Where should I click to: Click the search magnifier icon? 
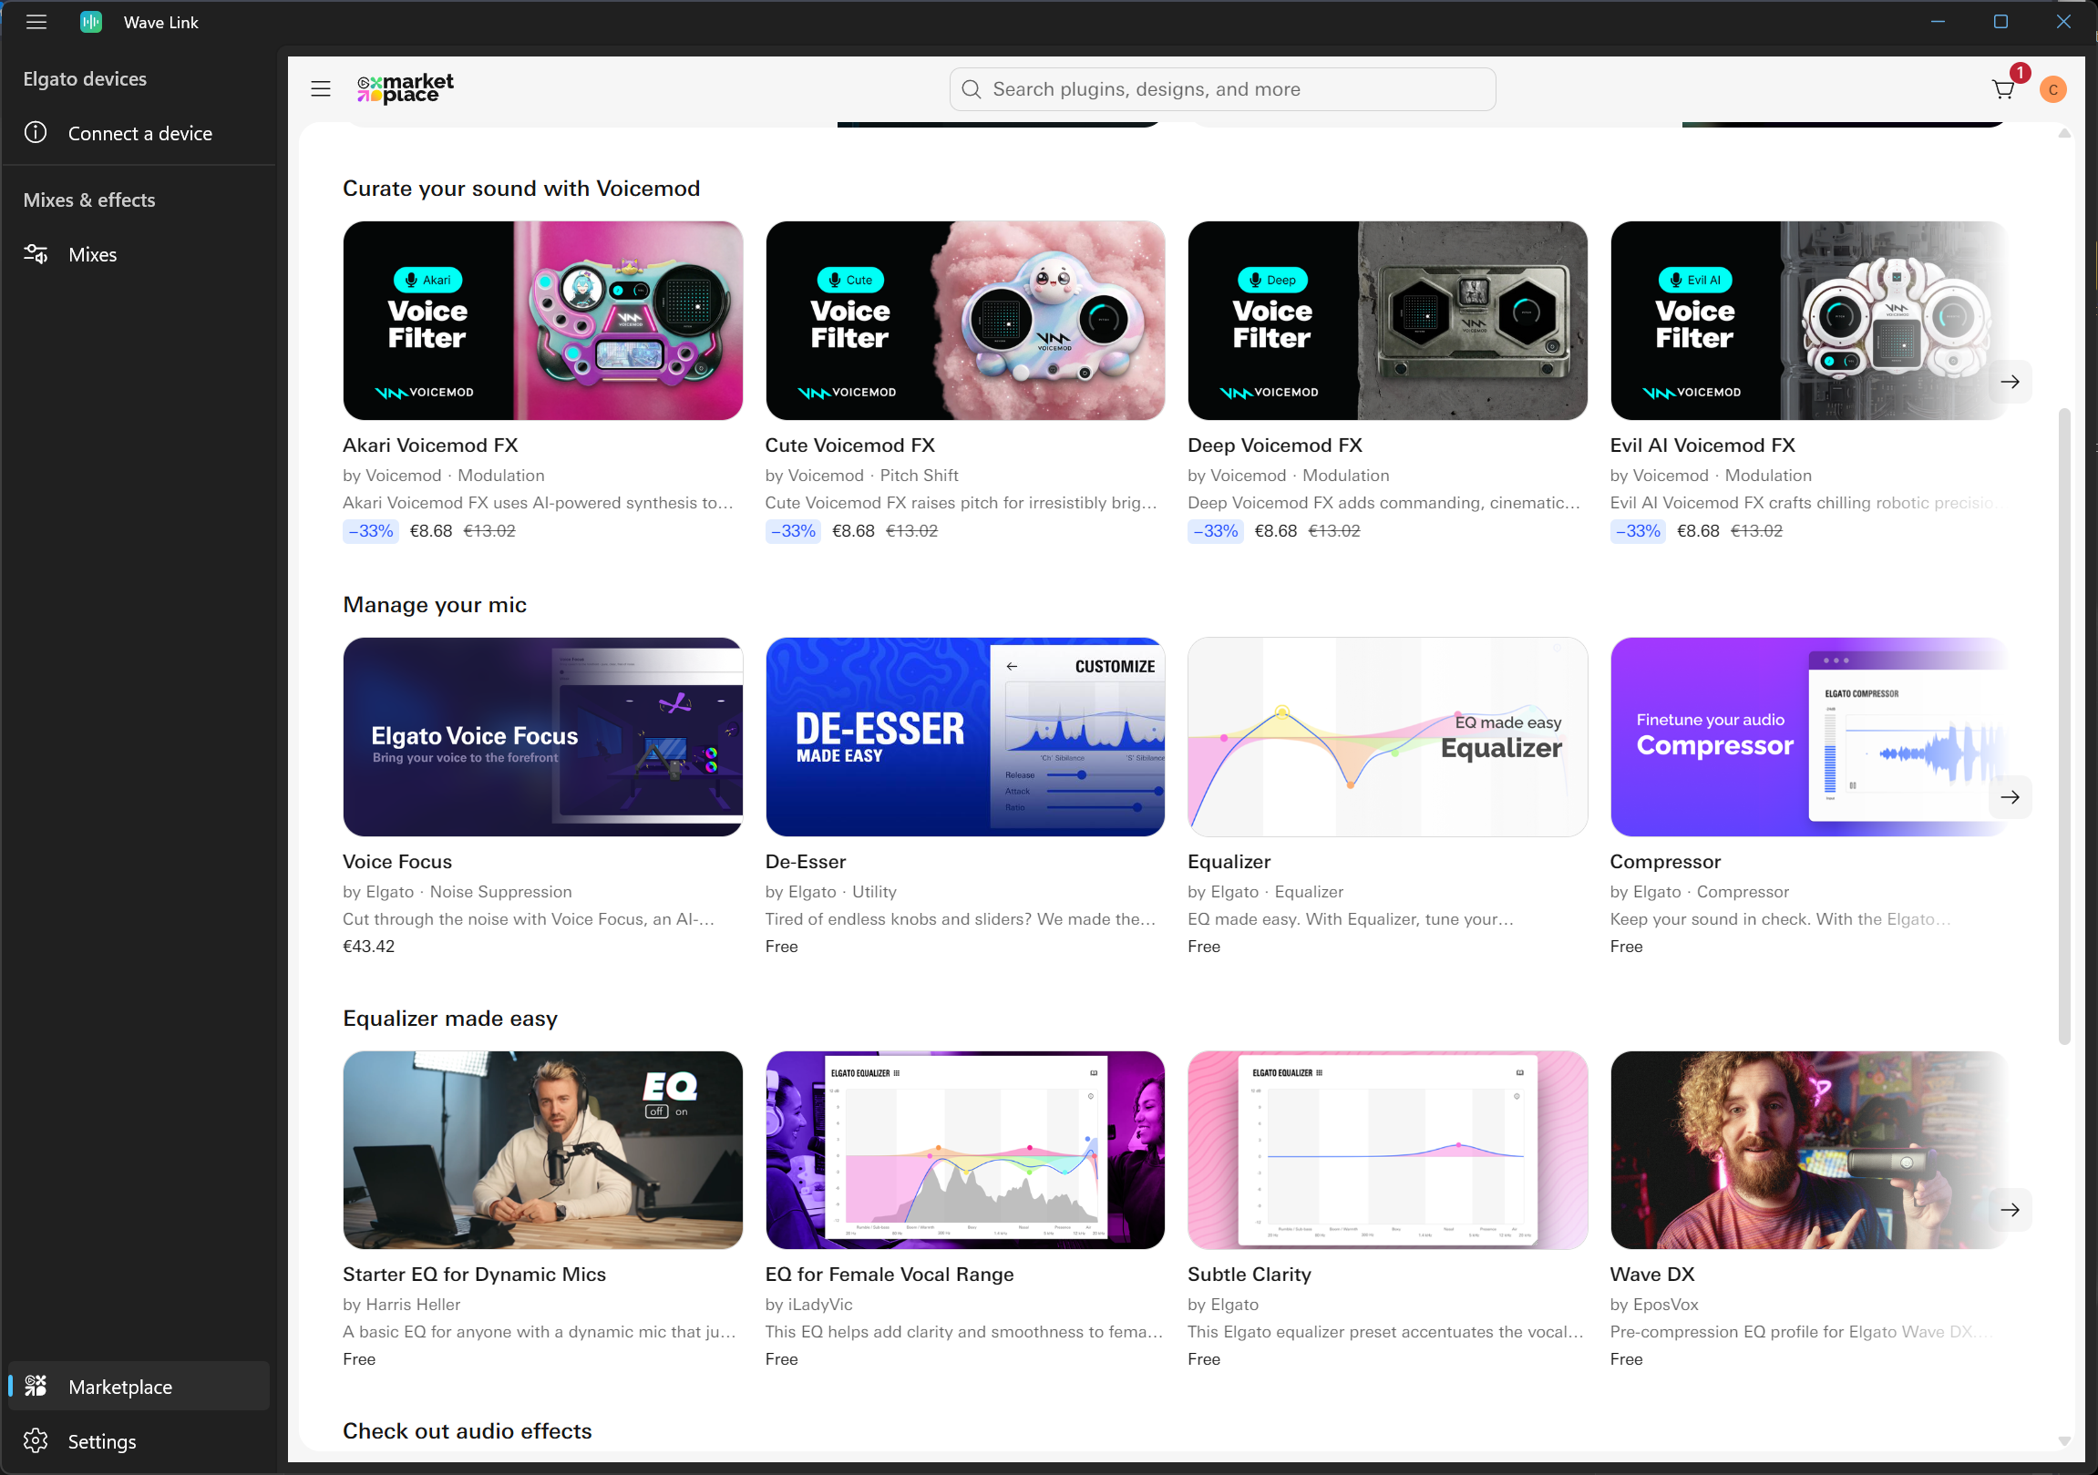tap(972, 89)
